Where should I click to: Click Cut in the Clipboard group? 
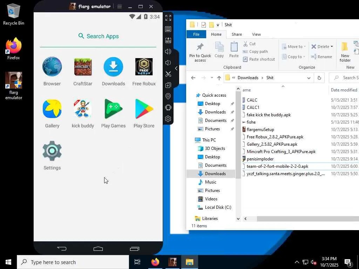249,44
